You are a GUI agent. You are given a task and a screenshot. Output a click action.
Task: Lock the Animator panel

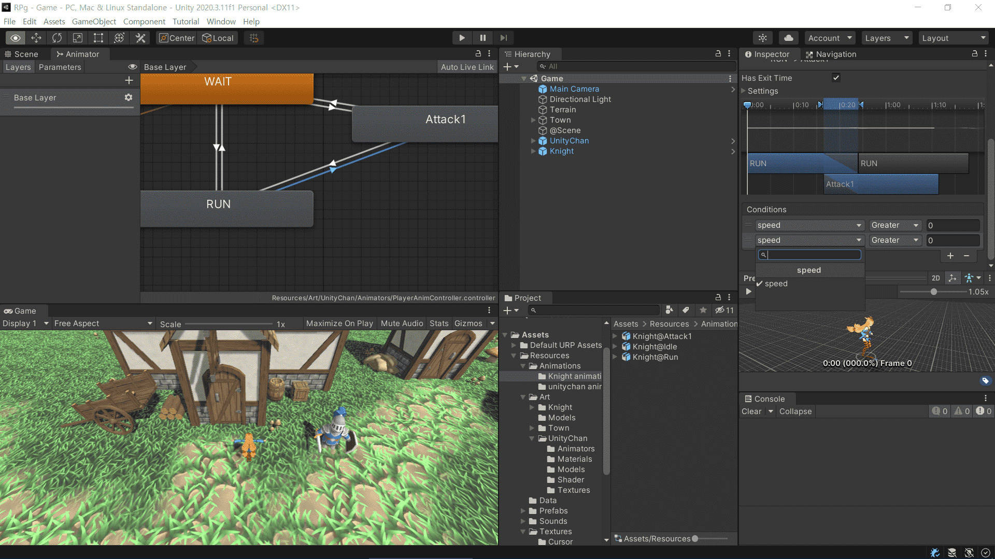click(x=478, y=54)
